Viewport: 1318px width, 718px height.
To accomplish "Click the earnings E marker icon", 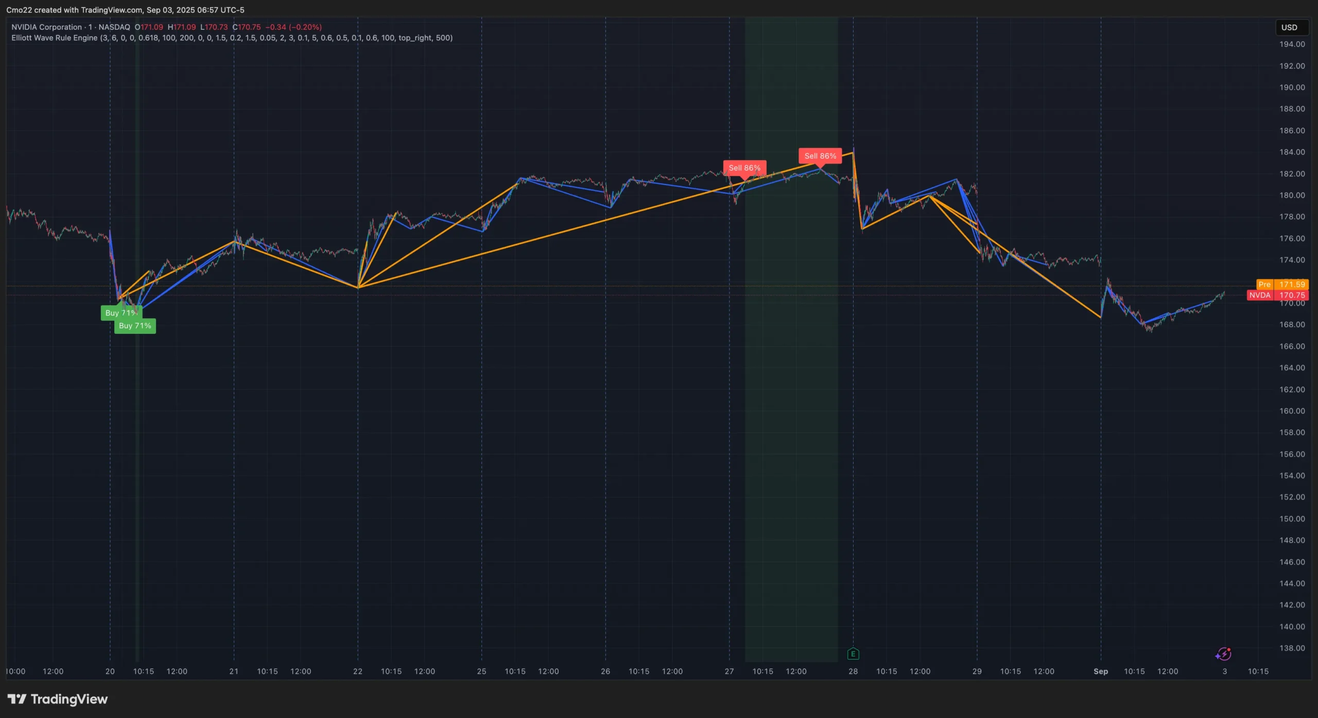I will [x=853, y=654].
